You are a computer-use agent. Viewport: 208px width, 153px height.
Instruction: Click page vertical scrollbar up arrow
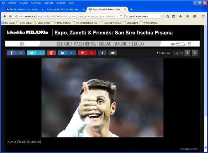(x=206, y=27)
